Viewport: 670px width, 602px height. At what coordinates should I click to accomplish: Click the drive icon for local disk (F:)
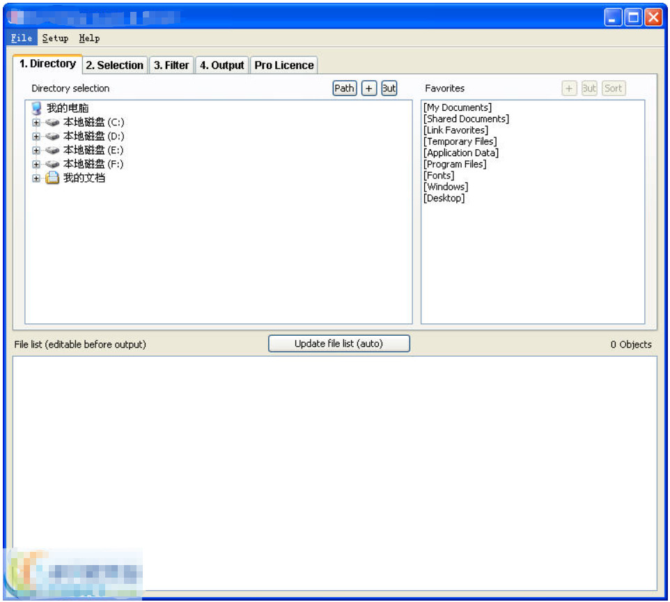click(x=52, y=164)
